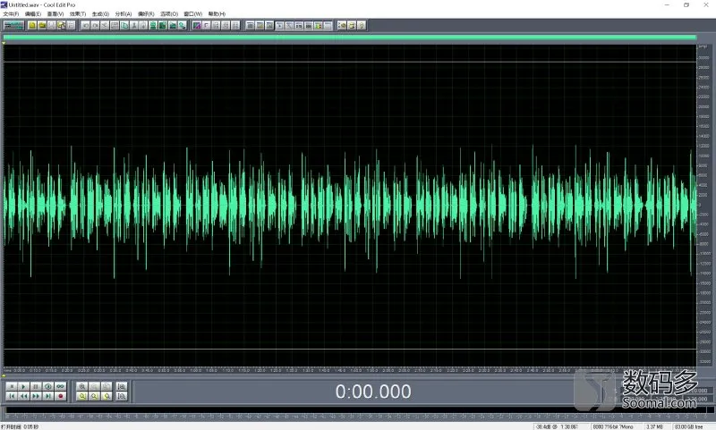The image size is (716, 430).
Task: Click the Undo toolbar icon
Action: tap(85, 26)
